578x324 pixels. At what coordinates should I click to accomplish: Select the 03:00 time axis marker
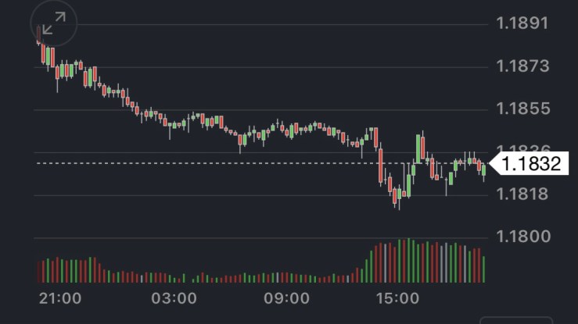(174, 298)
